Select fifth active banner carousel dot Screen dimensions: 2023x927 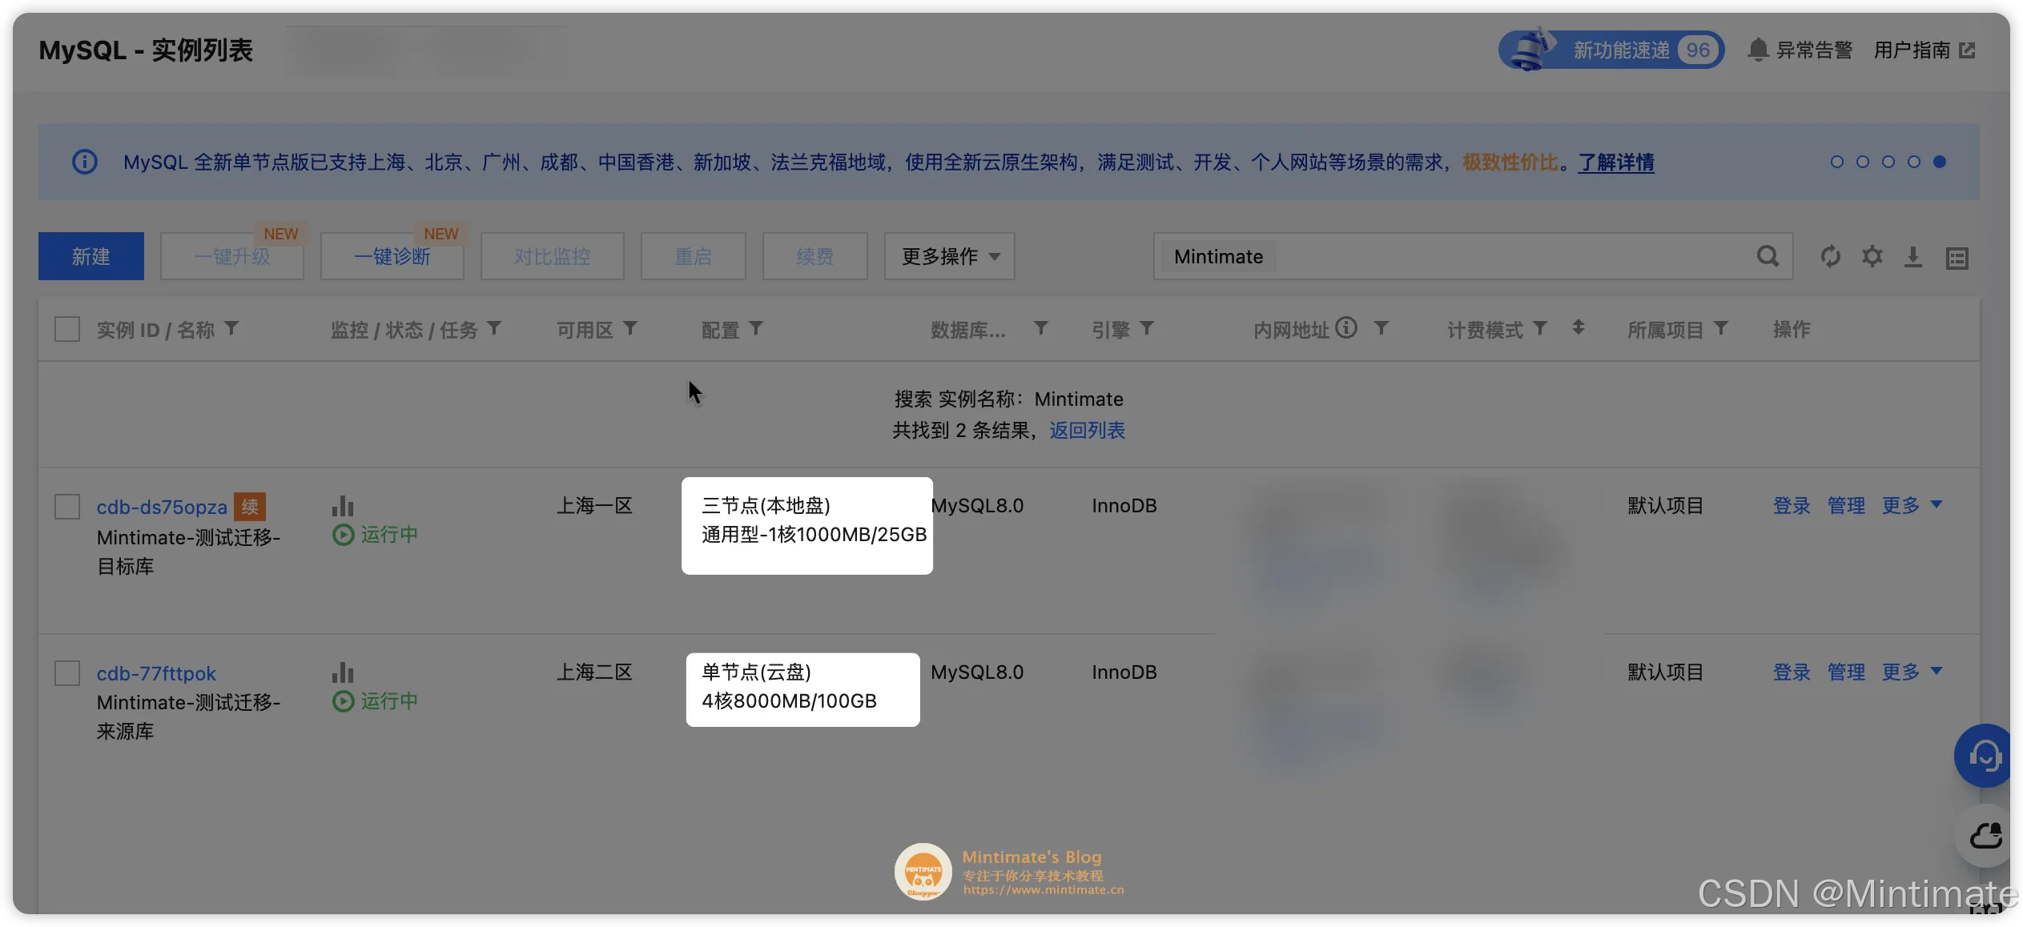pyautogui.click(x=1940, y=162)
